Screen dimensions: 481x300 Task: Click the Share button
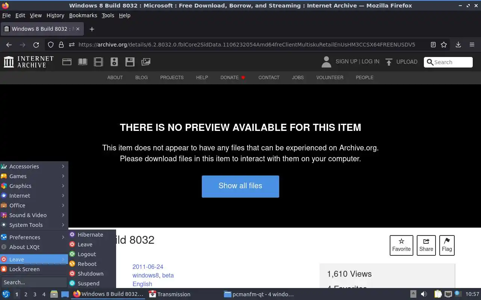426,246
